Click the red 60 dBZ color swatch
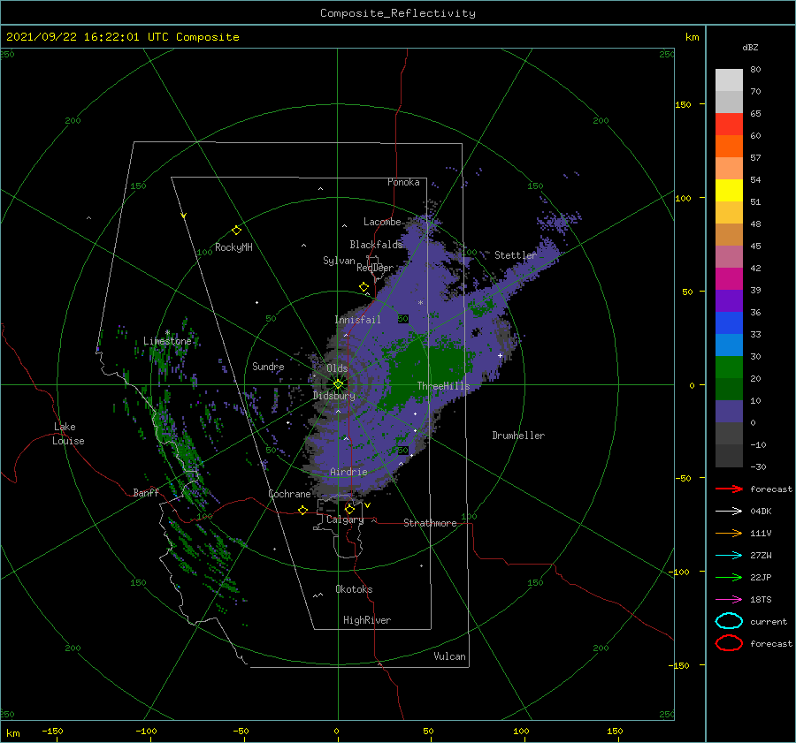796x743 pixels. coord(729,125)
